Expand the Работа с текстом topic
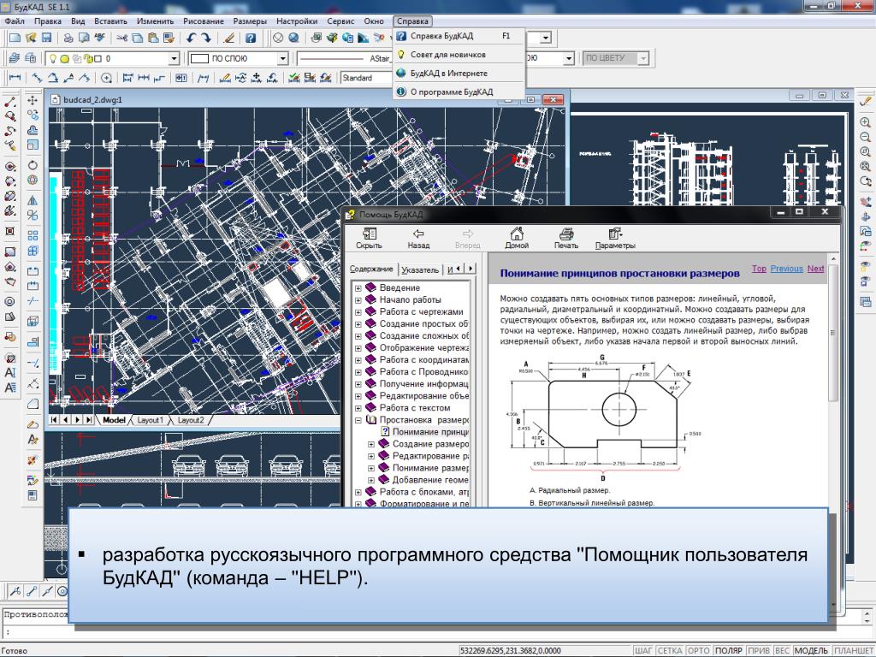Image resolution: width=876 pixels, height=657 pixels. tap(358, 408)
